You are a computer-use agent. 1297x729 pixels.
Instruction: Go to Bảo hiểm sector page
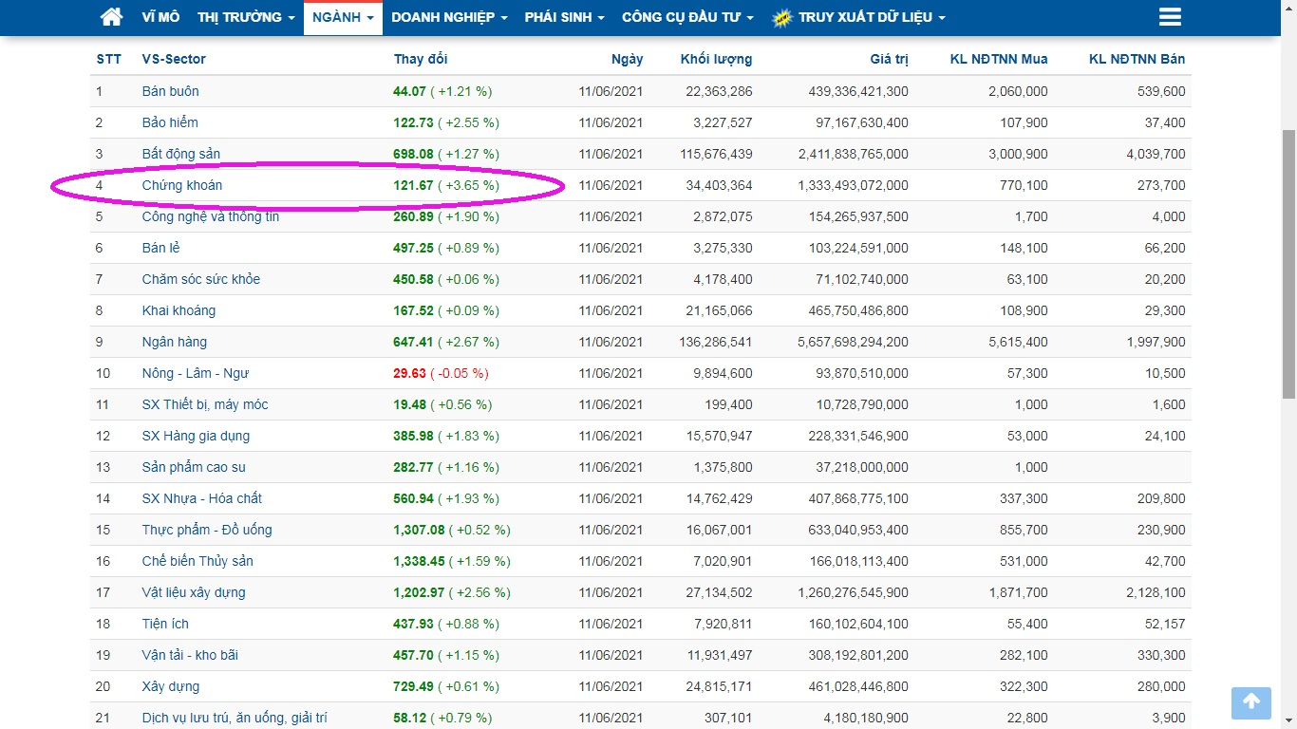pos(170,122)
